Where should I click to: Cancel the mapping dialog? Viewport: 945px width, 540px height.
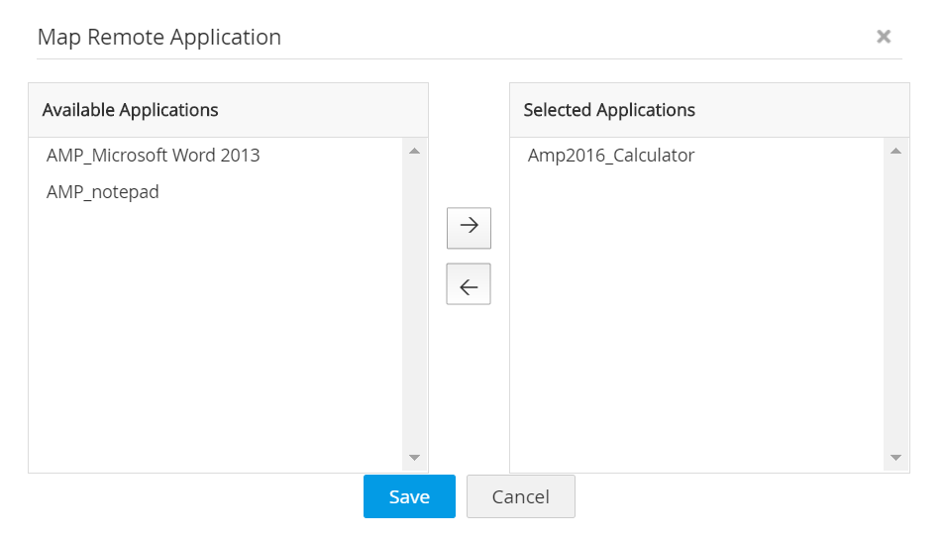(x=520, y=496)
